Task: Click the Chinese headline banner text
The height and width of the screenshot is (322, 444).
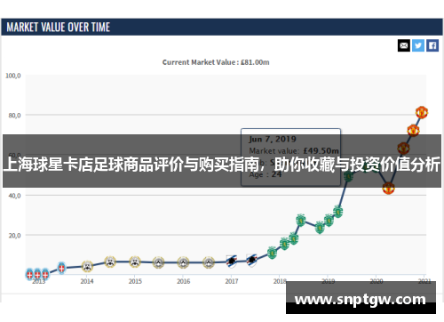Action: coord(221,165)
